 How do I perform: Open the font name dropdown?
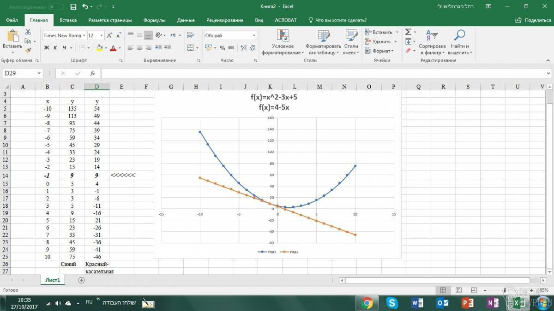click(84, 35)
